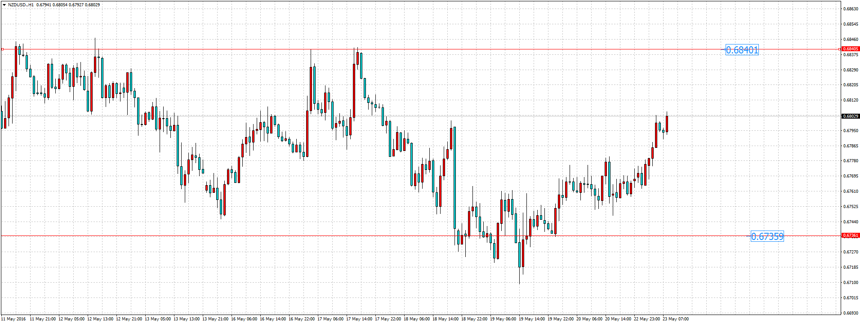Click the 23 May 07:00 time label
The height and width of the screenshot is (324, 860).
pyautogui.click(x=675, y=319)
